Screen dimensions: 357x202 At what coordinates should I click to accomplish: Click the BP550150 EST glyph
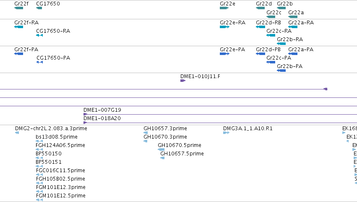[x=39, y=158]
